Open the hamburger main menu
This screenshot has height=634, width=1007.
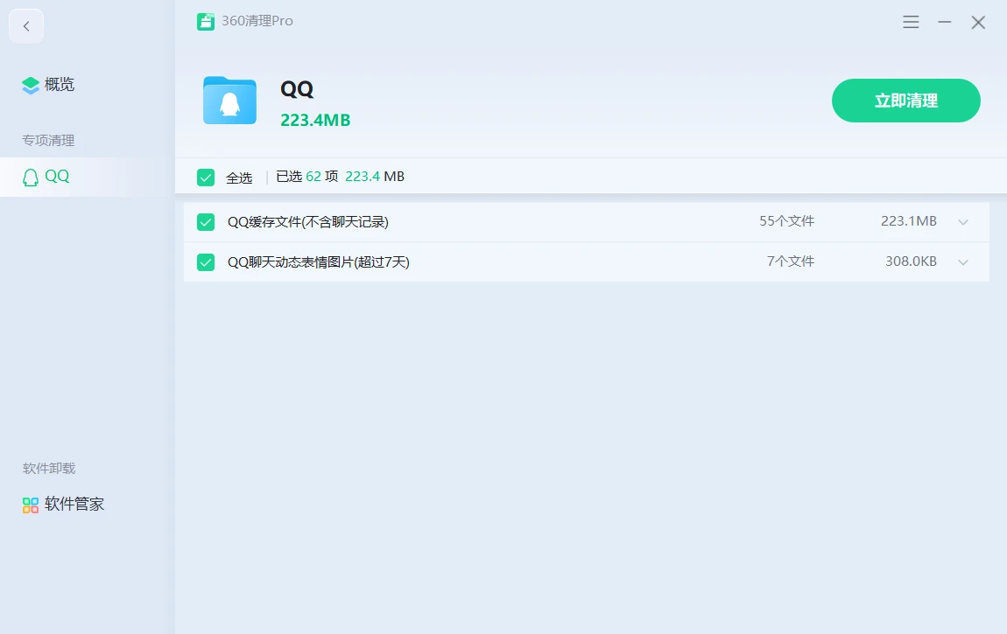(x=911, y=23)
